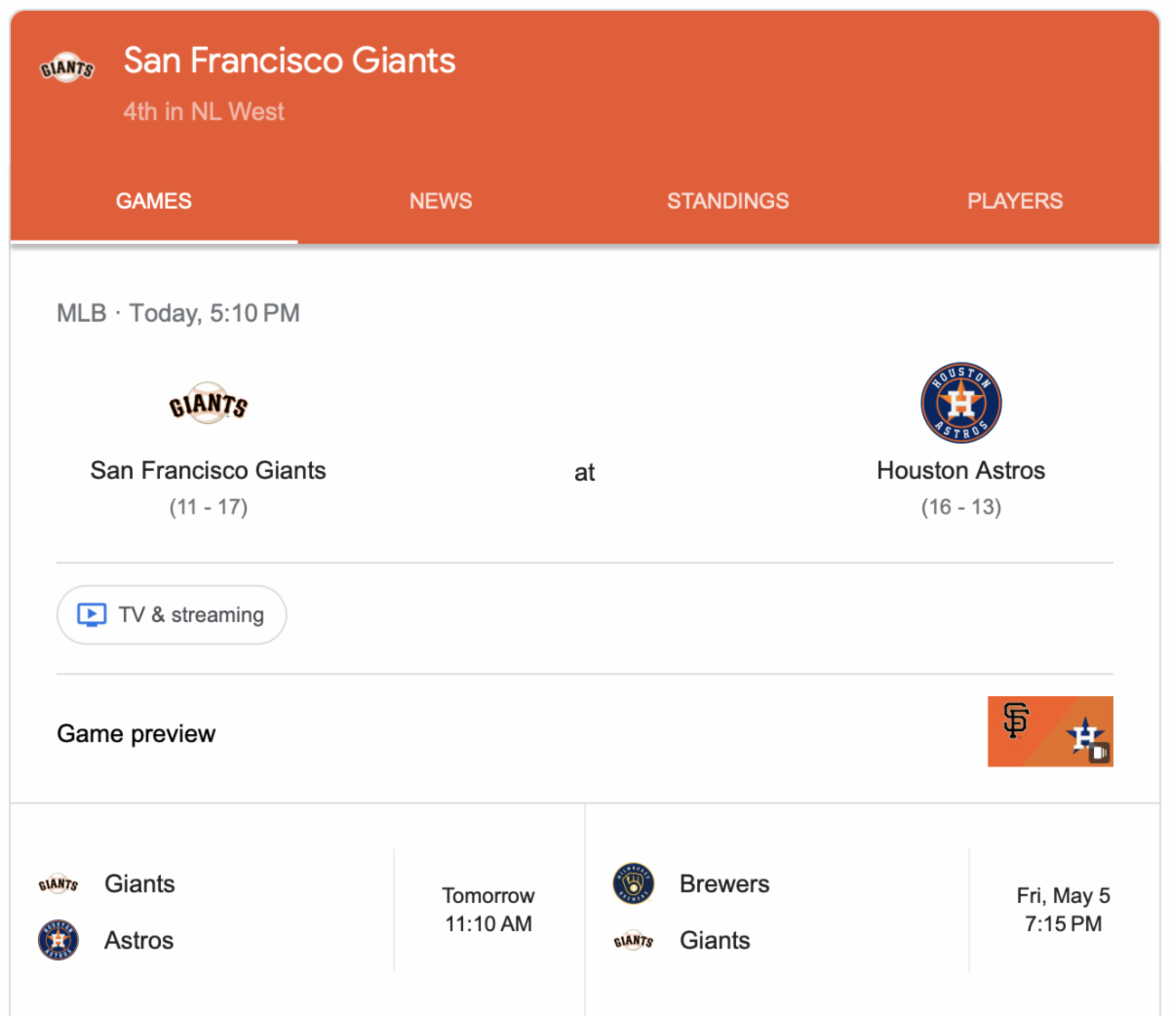Click the Giants logo in the header
This screenshot has width=1170, height=1016.
[x=66, y=67]
